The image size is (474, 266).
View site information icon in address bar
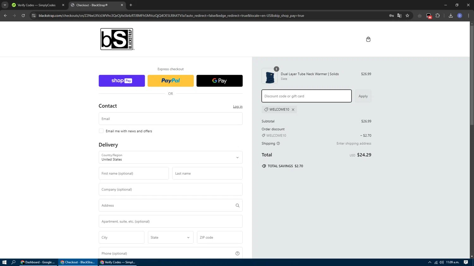point(34,15)
